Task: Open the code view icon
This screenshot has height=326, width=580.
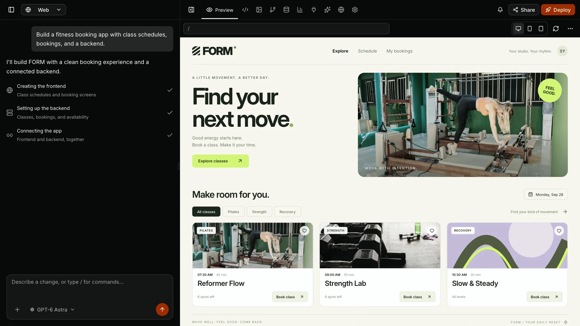Action: click(245, 10)
